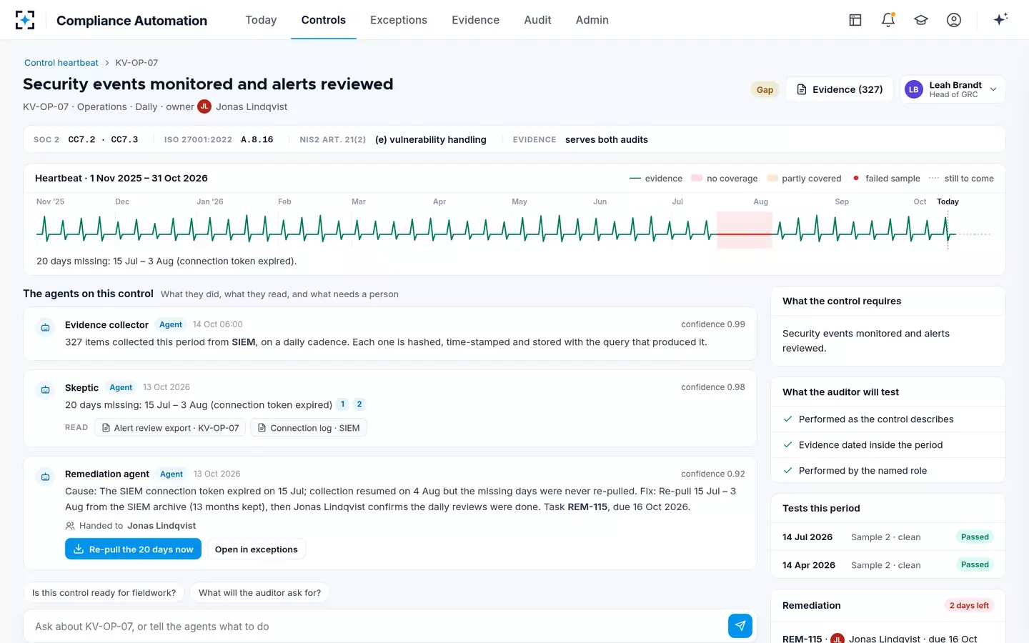The width and height of the screenshot is (1029, 643).
Task: Switch to the Today tab
Action: pos(261,20)
